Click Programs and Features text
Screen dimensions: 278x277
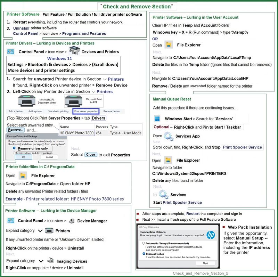click(84, 33)
